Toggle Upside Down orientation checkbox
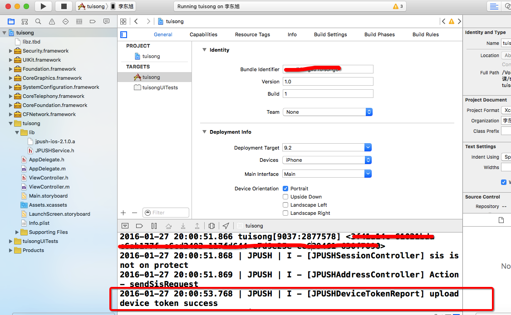Viewport: 511px width, 315px height. click(x=285, y=197)
